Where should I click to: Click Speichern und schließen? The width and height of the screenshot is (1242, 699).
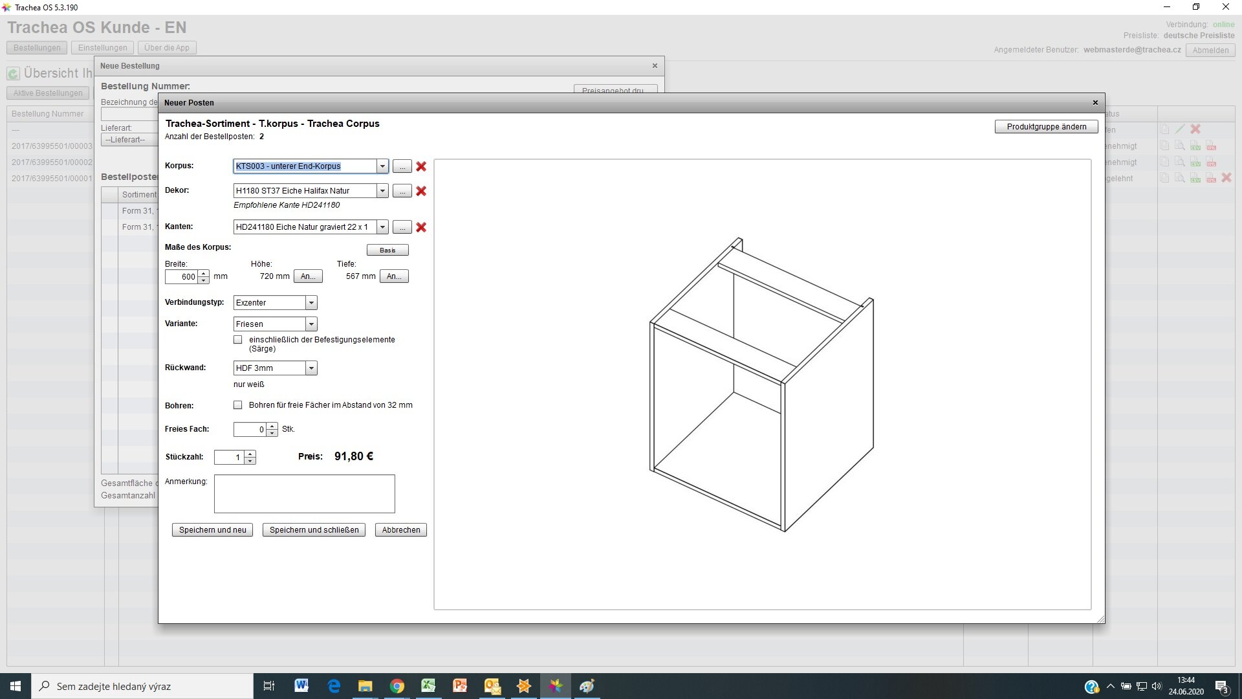click(314, 530)
